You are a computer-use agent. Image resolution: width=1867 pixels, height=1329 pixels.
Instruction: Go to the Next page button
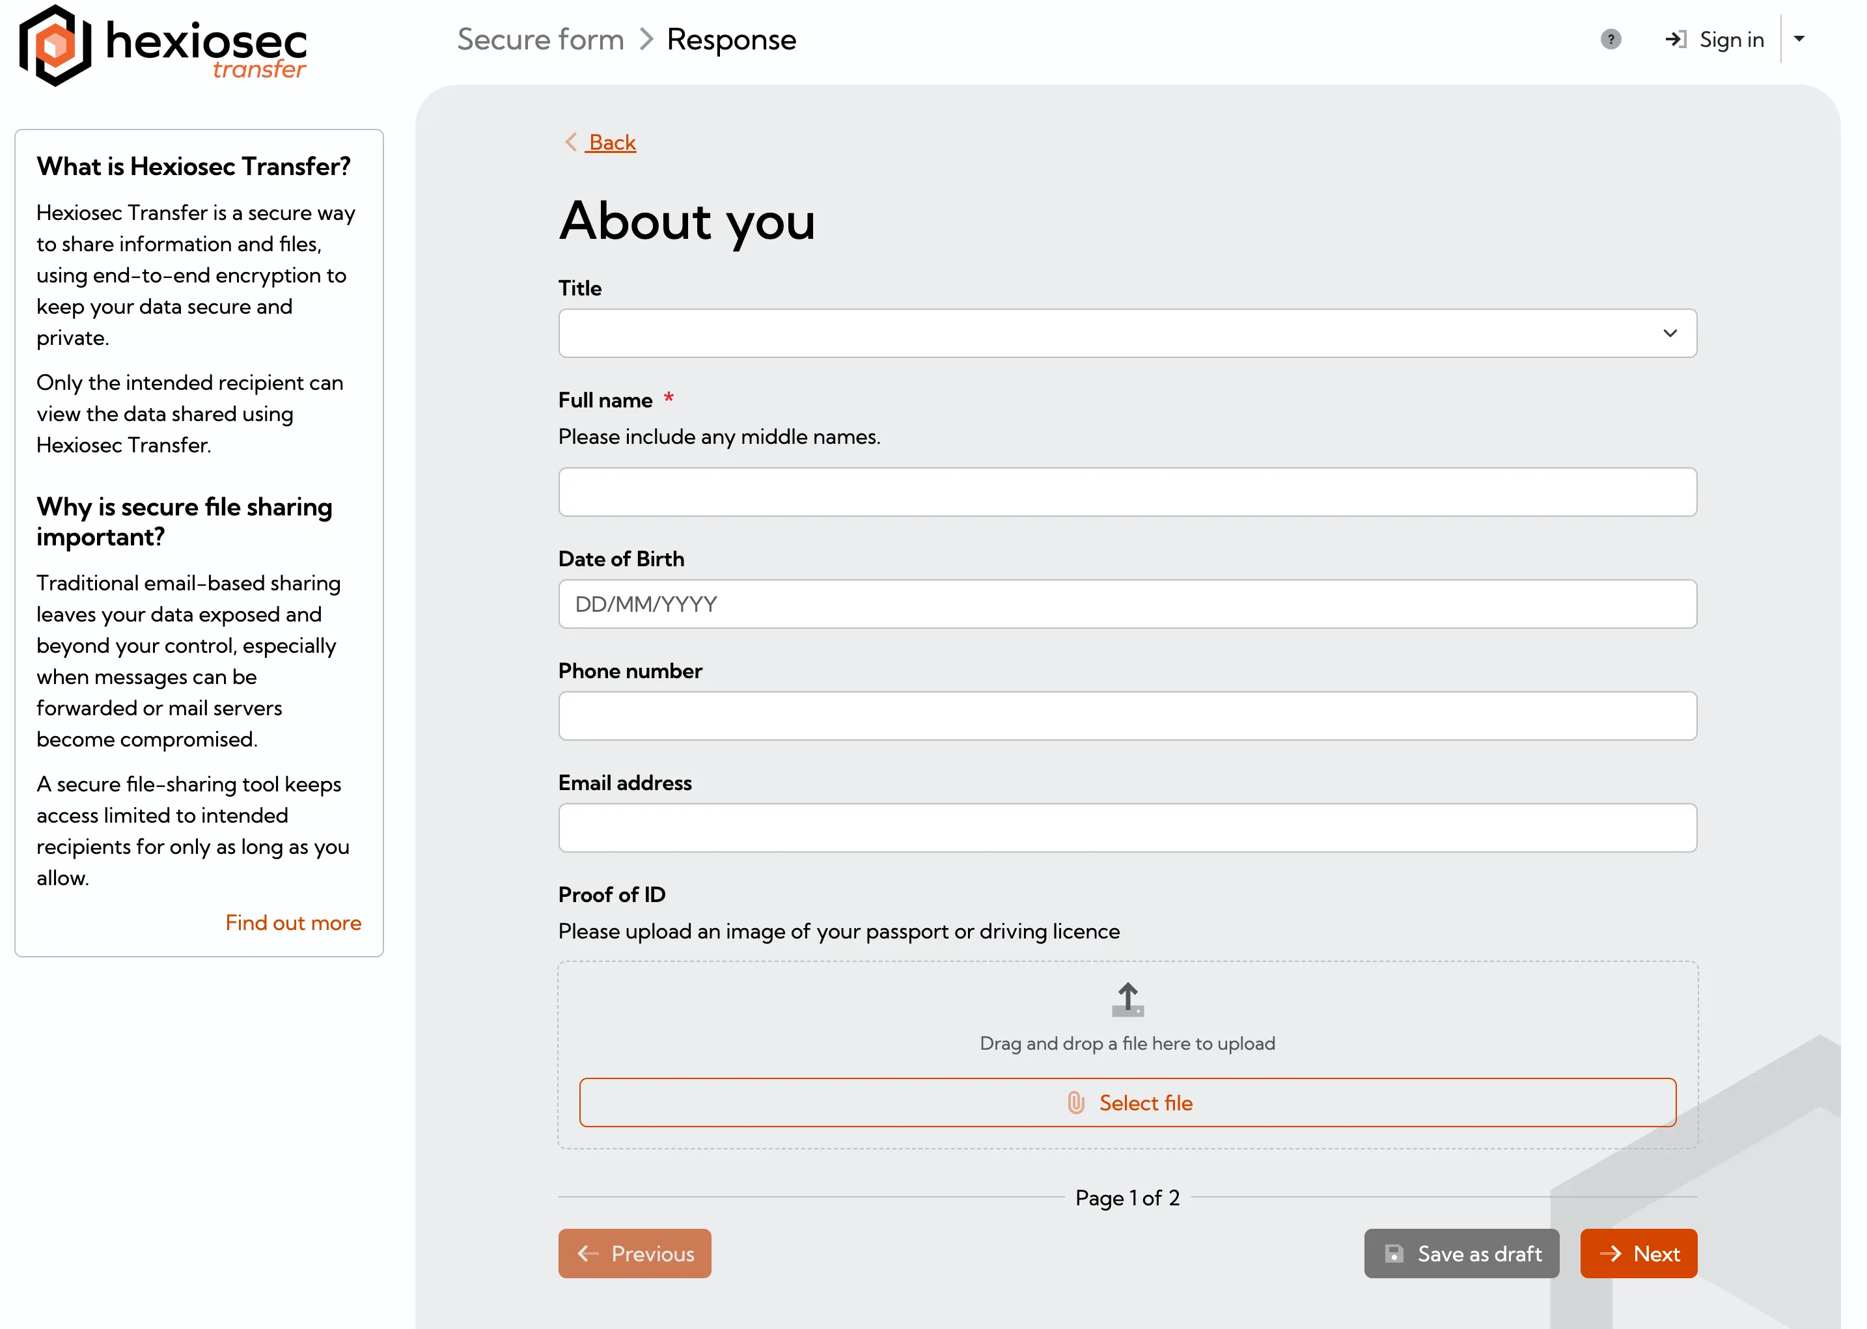(x=1638, y=1253)
